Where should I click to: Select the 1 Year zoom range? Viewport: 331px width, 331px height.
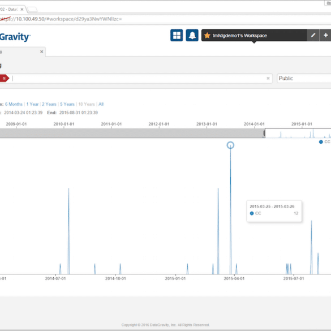click(32, 104)
